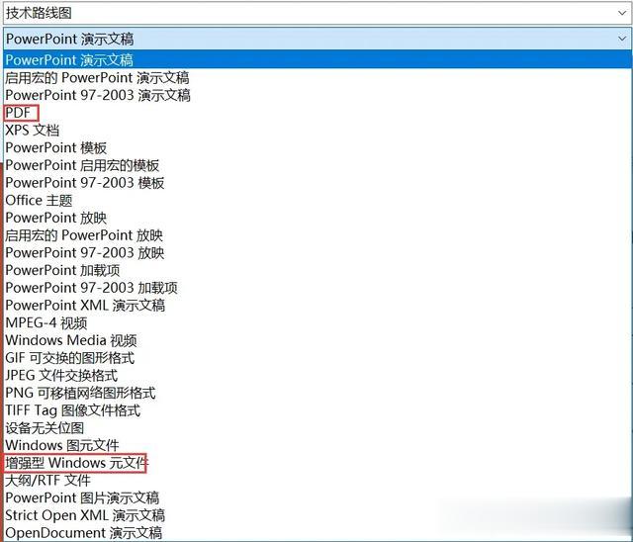Choose 'MPEG-4 视频' format

317,322
